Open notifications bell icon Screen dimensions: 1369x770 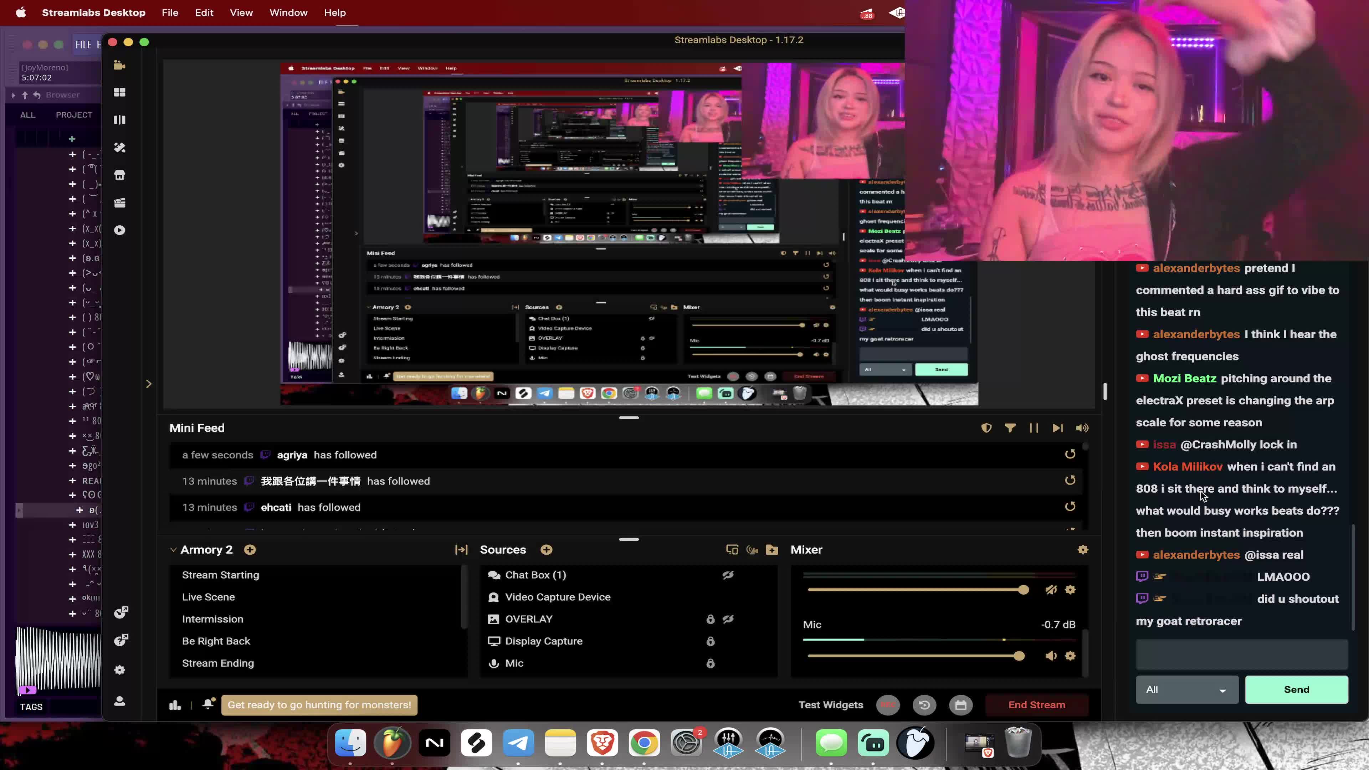208,704
